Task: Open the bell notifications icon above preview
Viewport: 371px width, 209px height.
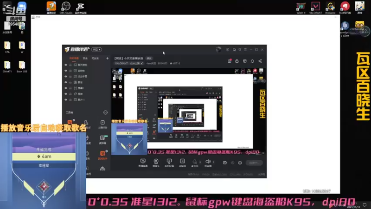Action: coord(252,61)
